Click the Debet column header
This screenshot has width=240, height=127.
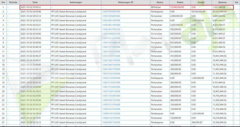180,2
